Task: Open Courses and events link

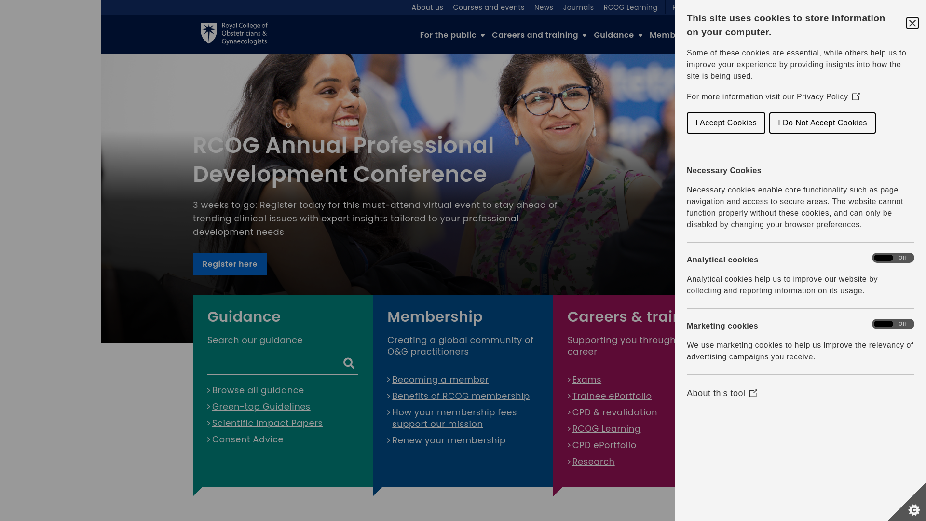Action: click(x=489, y=7)
